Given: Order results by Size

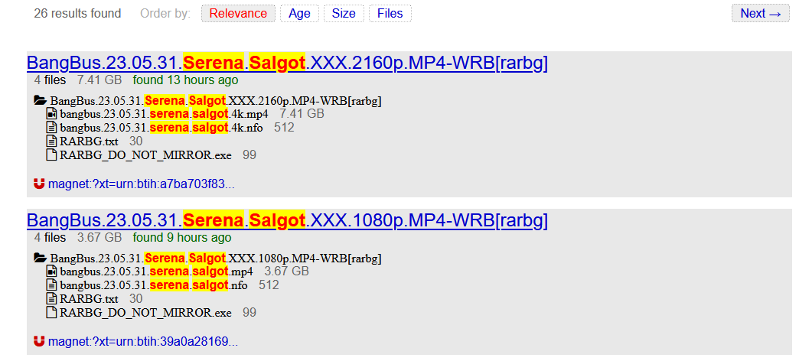Looking at the screenshot, I should [344, 13].
